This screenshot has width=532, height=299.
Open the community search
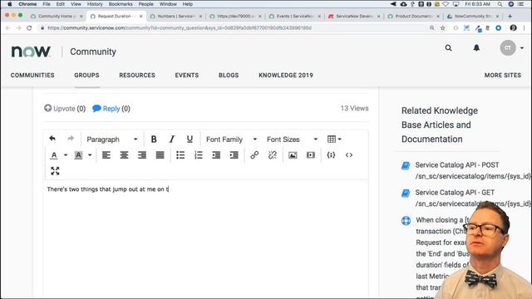tap(449, 48)
